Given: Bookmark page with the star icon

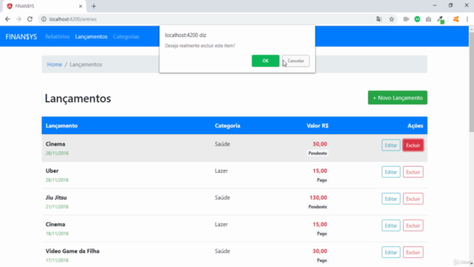Looking at the screenshot, I should point(392,19).
